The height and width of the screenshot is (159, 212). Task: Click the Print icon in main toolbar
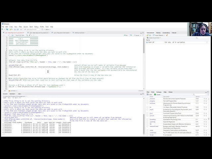[21, 29]
